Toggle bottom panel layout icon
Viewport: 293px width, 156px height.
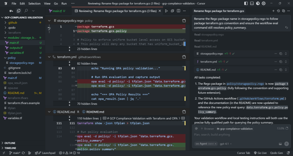[252, 3]
